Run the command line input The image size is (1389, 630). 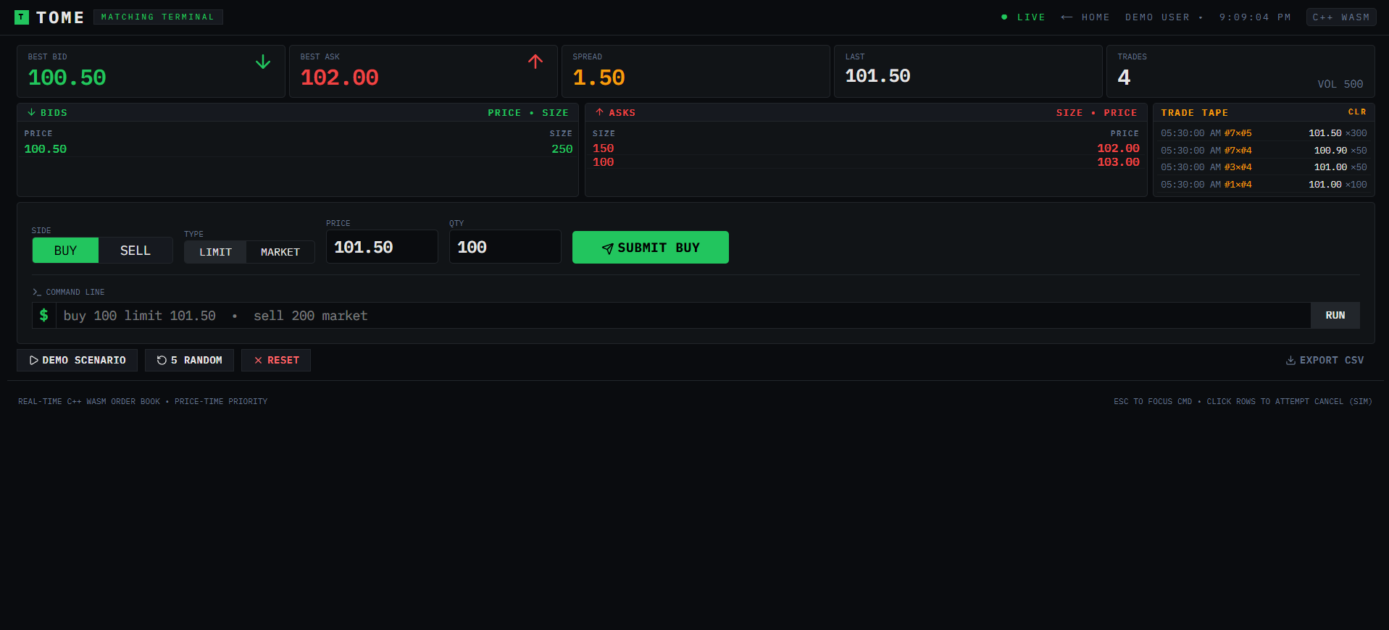1335,316
